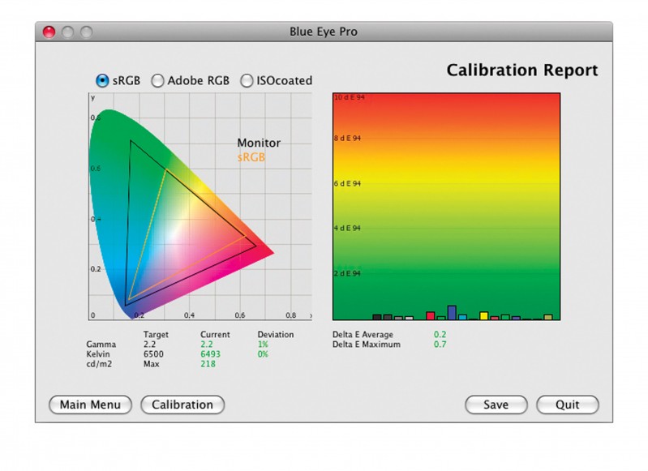Image resolution: width=648 pixels, height=471 pixels.
Task: Choose the ISOcoated radio option
Action: click(247, 80)
